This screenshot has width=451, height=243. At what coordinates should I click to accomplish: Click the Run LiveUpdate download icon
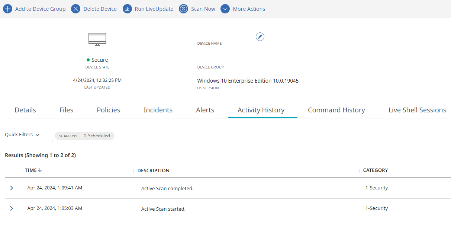(x=127, y=9)
